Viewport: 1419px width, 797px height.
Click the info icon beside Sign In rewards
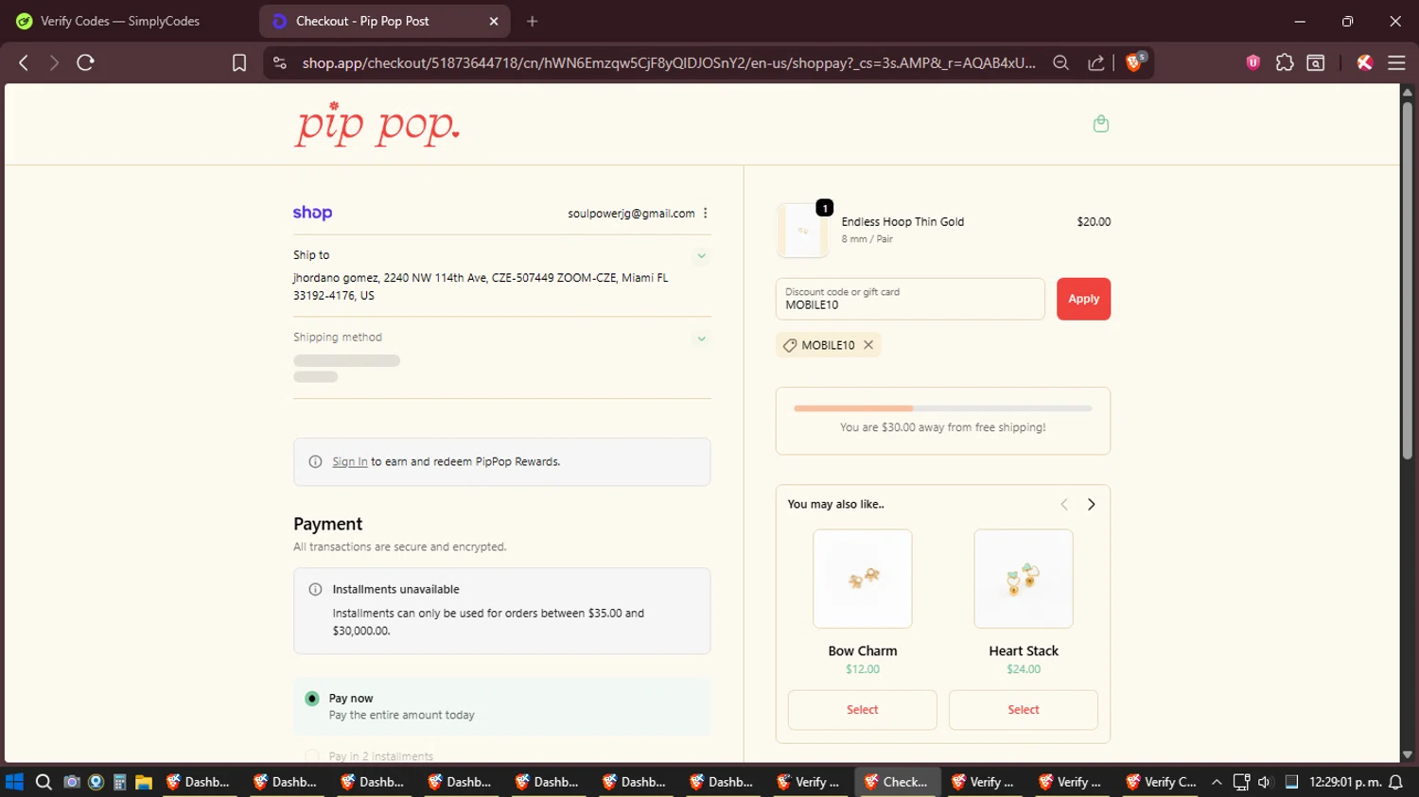[x=315, y=461]
